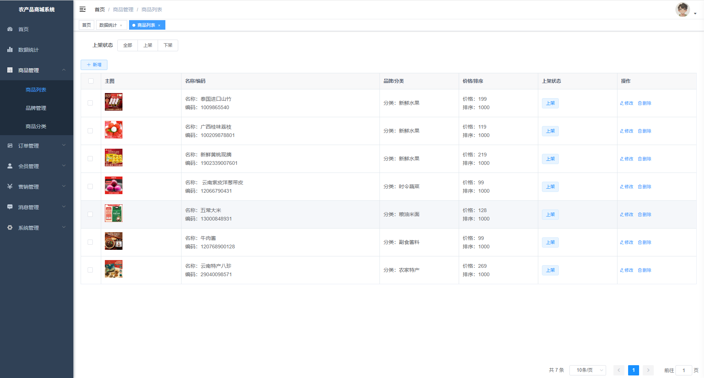Select the checkbox for 五常大米 row
Viewport: 704px width, 378px height.
tap(90, 214)
